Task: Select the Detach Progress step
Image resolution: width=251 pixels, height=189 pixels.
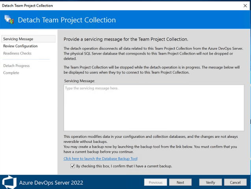Action: click(x=16, y=65)
